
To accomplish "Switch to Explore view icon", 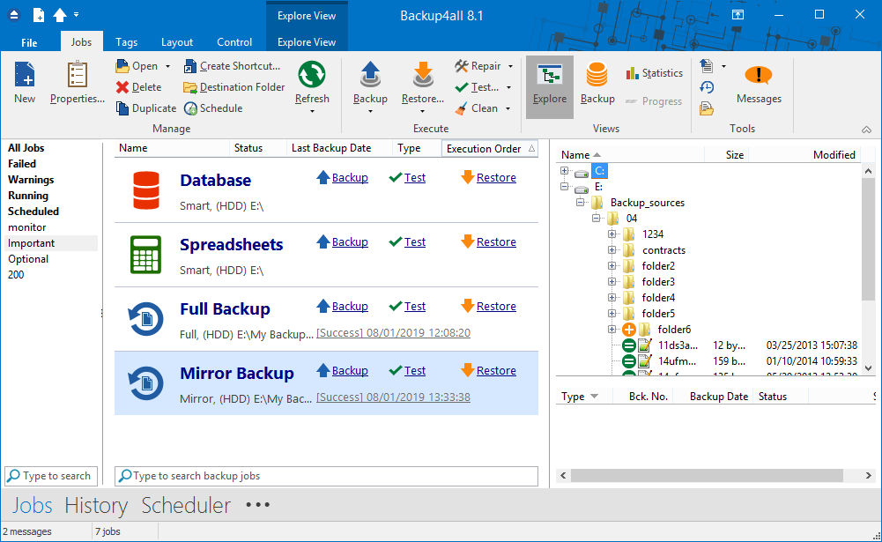I will click(x=550, y=76).
